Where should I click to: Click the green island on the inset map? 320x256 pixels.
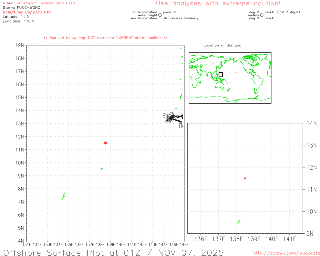pyautogui.click(x=239, y=222)
